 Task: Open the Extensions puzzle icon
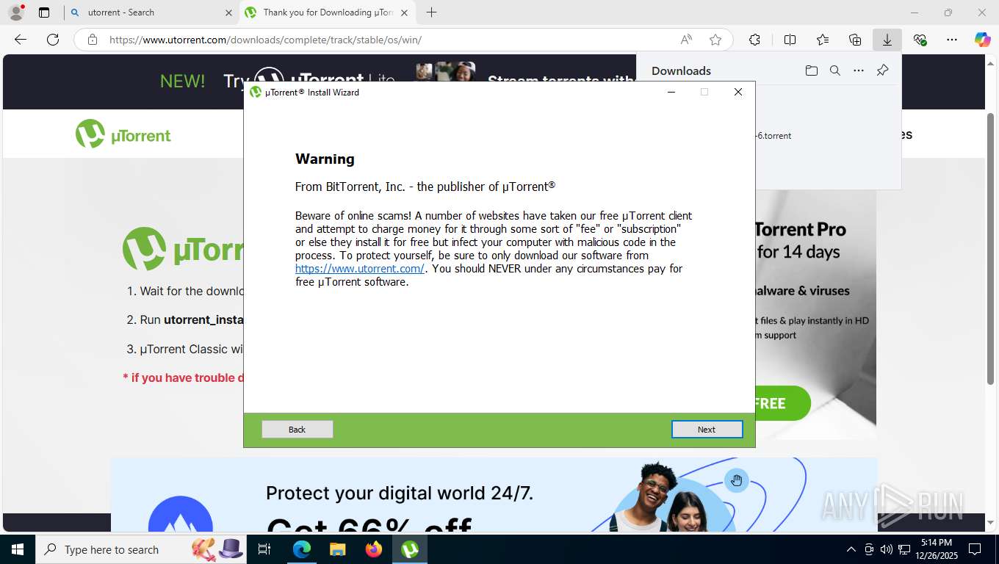click(x=754, y=40)
